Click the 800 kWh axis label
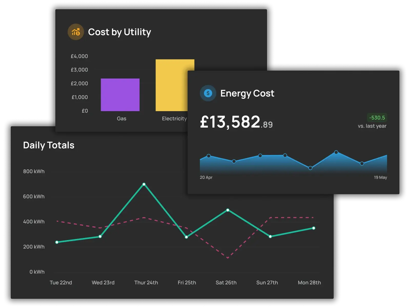The height and width of the screenshot is (308, 410). (x=34, y=171)
